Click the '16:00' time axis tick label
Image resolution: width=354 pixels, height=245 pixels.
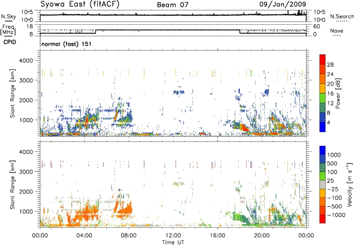217,235
